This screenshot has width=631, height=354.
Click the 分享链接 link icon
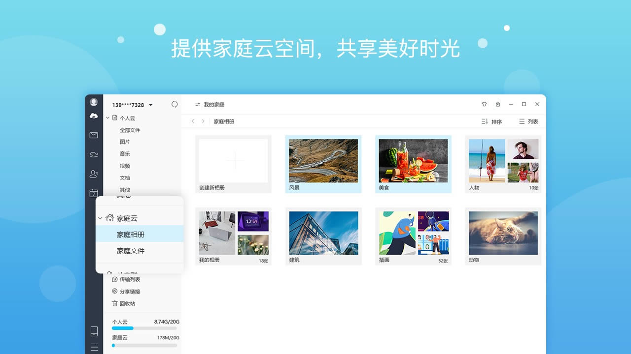pyautogui.click(x=115, y=291)
